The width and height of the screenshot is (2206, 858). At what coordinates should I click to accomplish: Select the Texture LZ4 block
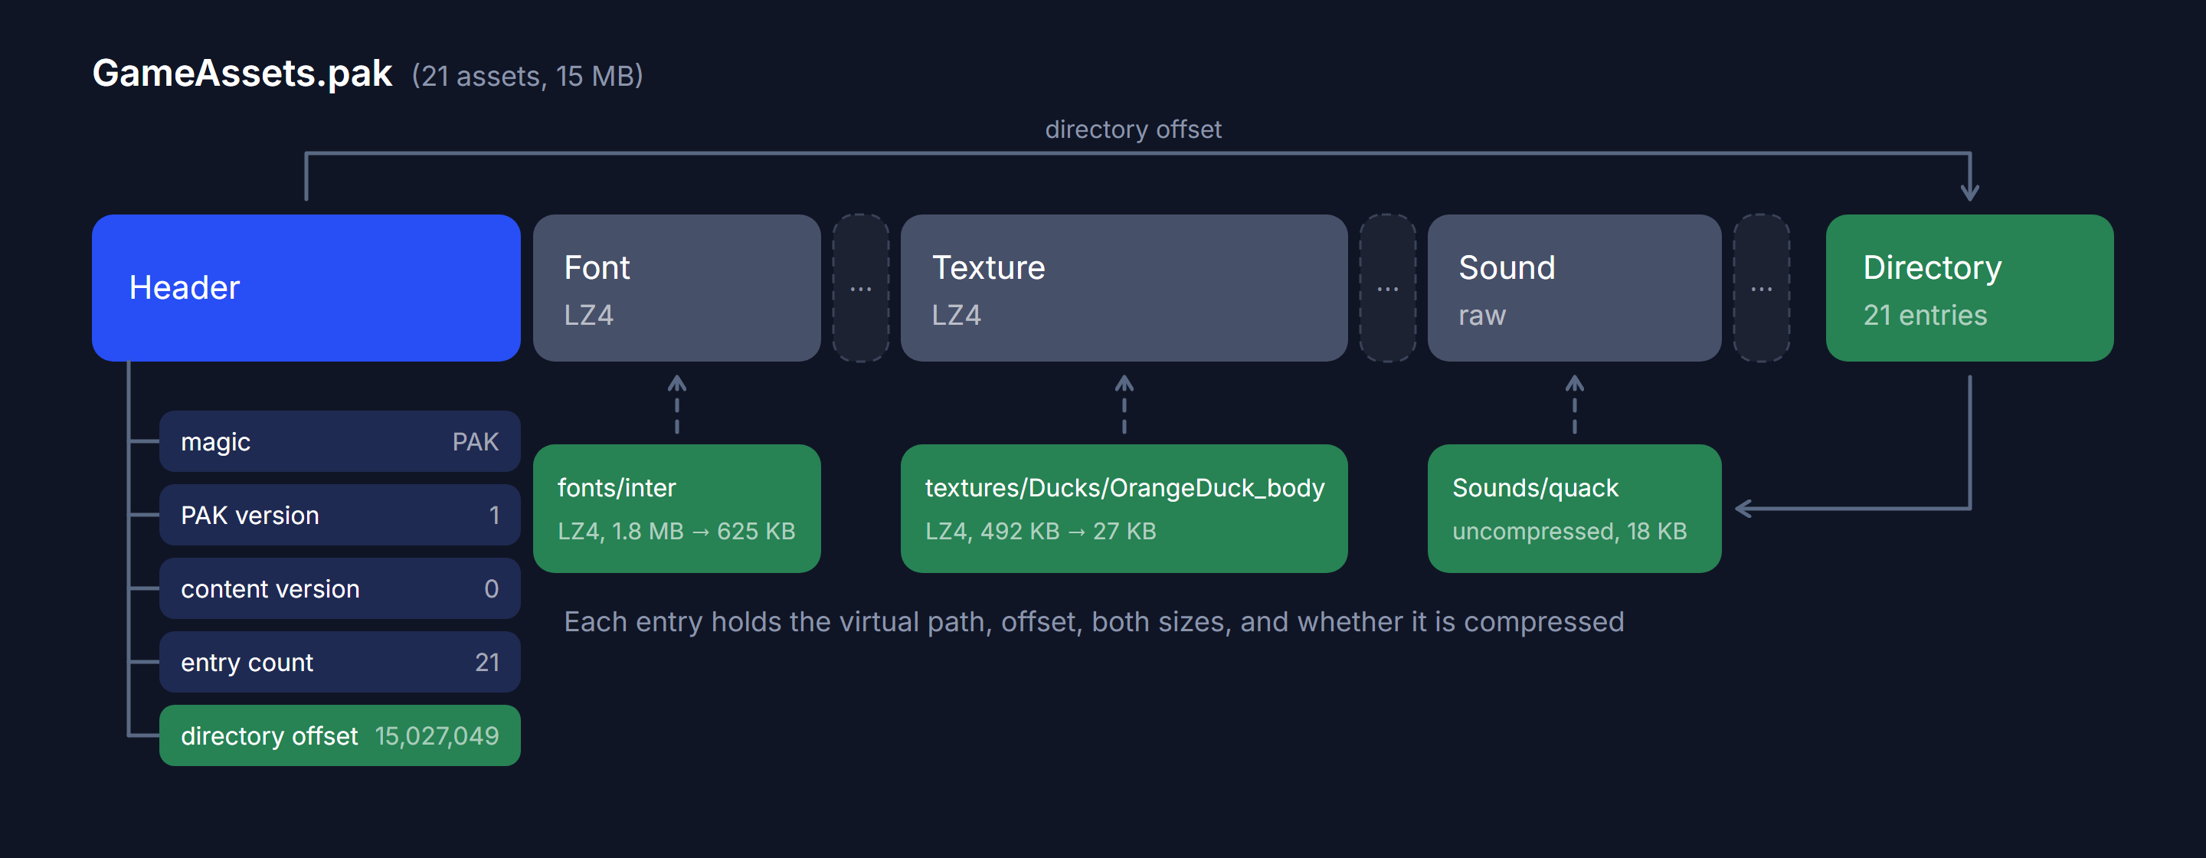1124,288
